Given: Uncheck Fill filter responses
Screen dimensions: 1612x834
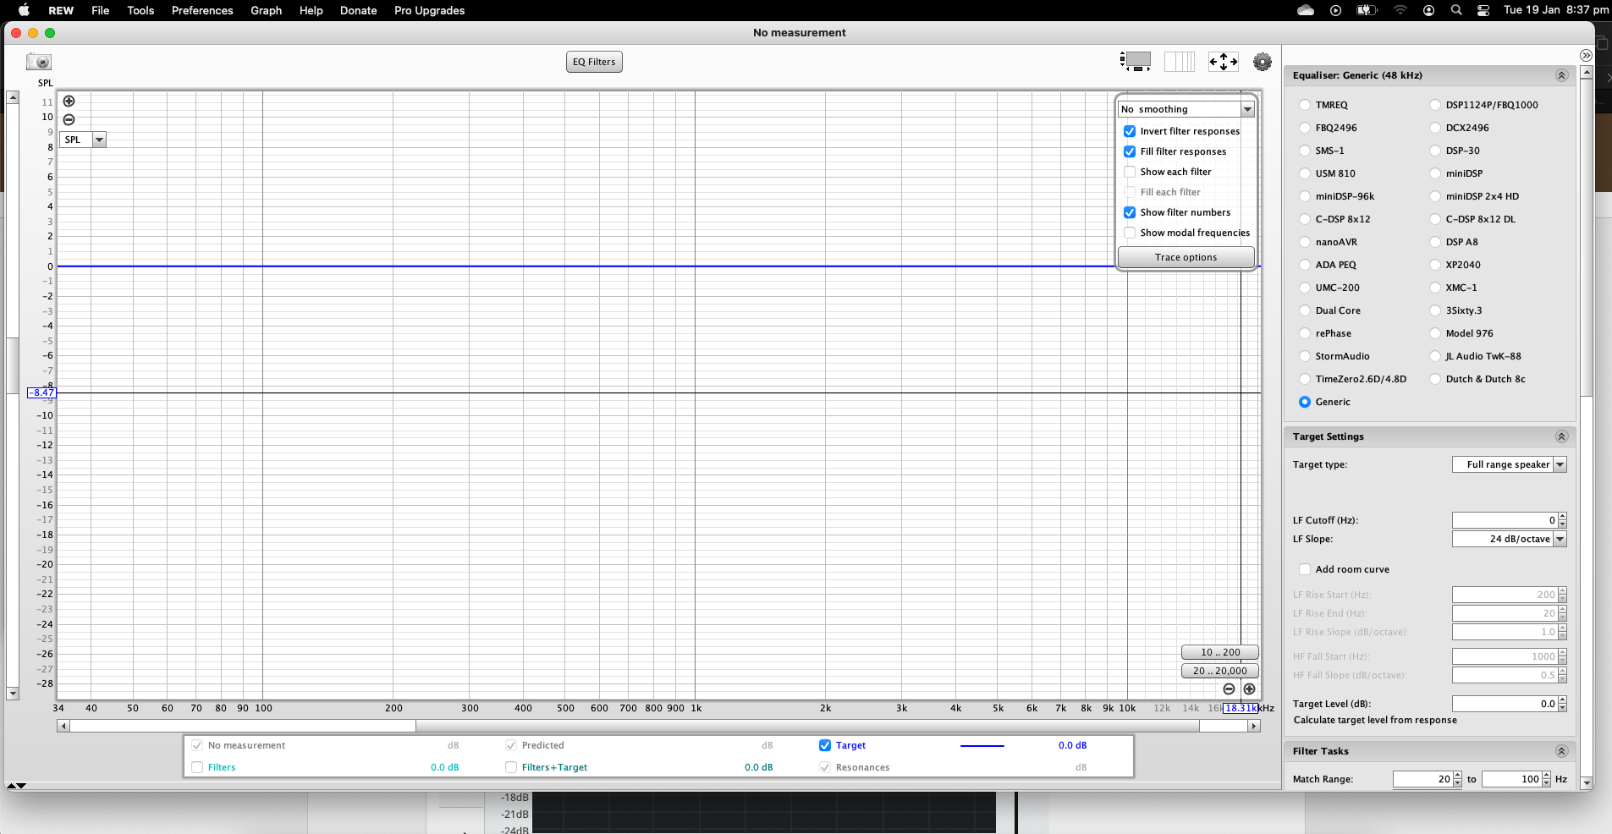Looking at the screenshot, I should pyautogui.click(x=1130, y=151).
